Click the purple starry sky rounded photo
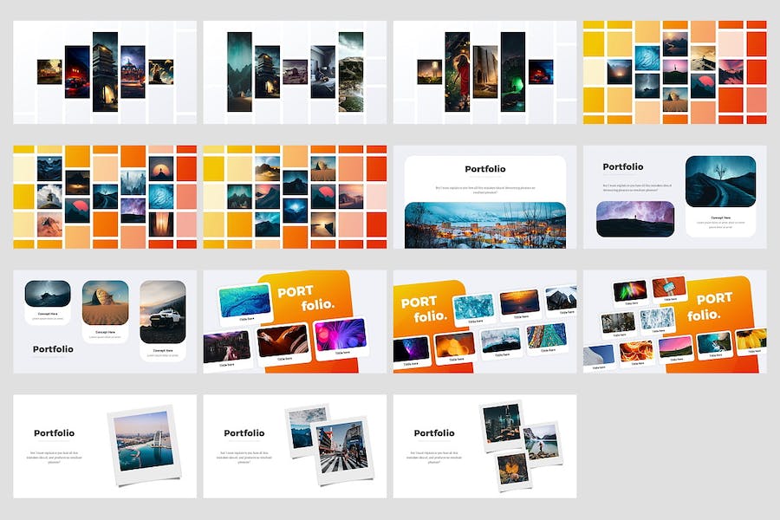The height and width of the screenshot is (520, 780). [x=635, y=219]
